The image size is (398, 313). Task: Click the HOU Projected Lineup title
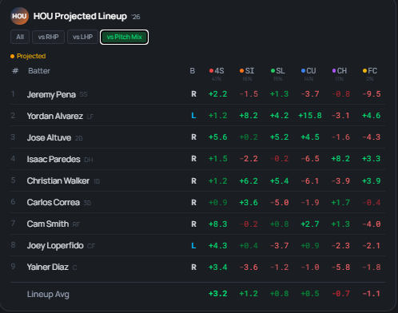80,16
